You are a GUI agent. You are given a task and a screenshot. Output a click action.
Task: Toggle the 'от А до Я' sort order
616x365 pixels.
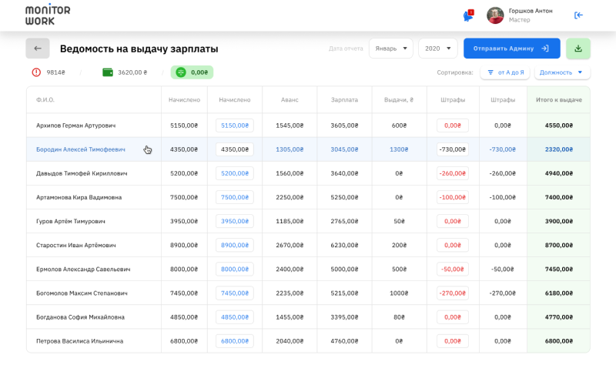(505, 72)
